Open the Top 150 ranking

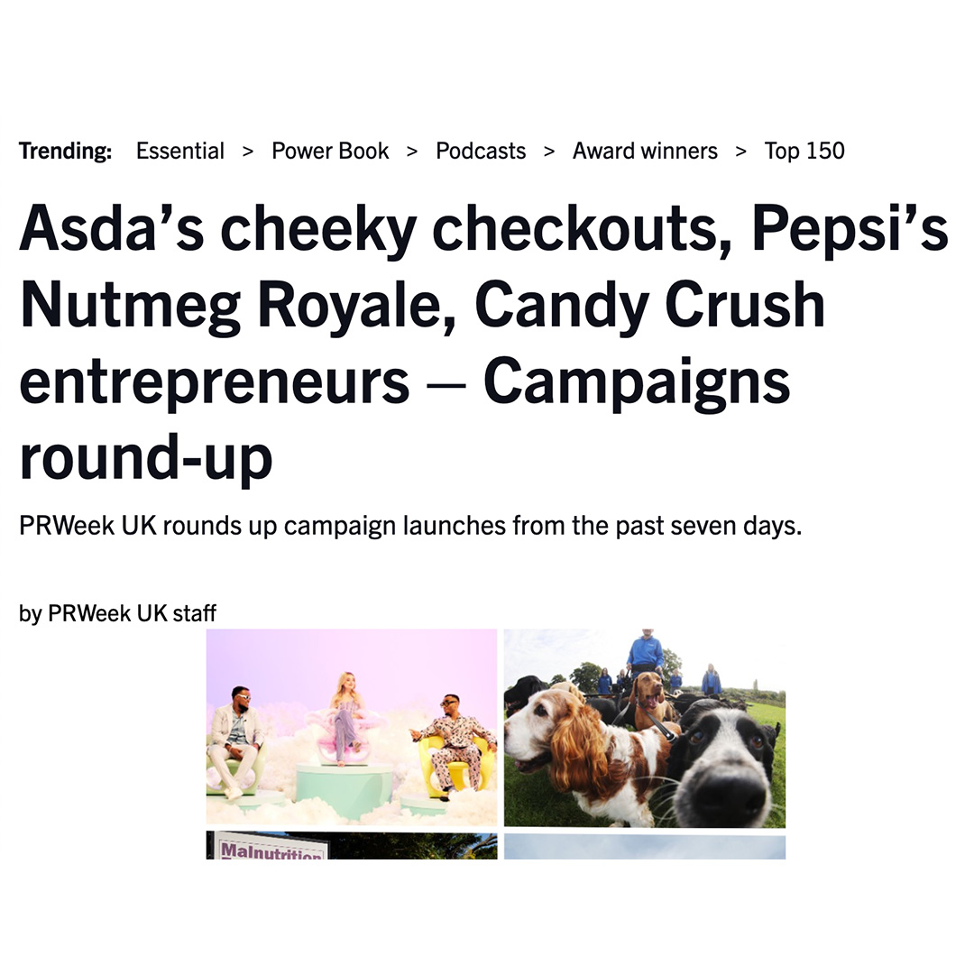[x=803, y=151]
